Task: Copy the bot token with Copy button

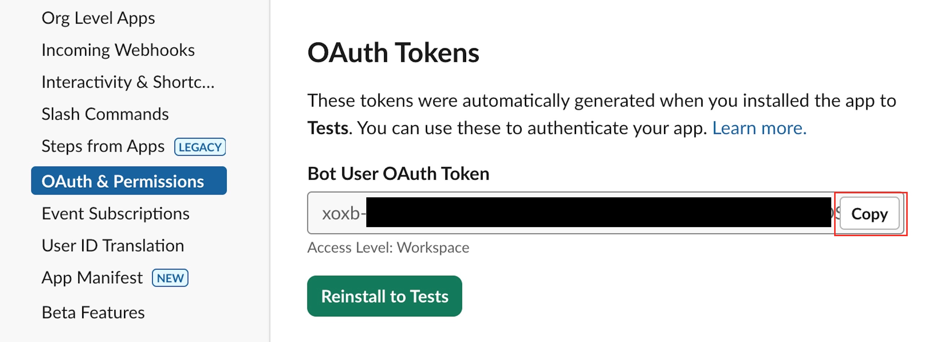Action: (869, 213)
